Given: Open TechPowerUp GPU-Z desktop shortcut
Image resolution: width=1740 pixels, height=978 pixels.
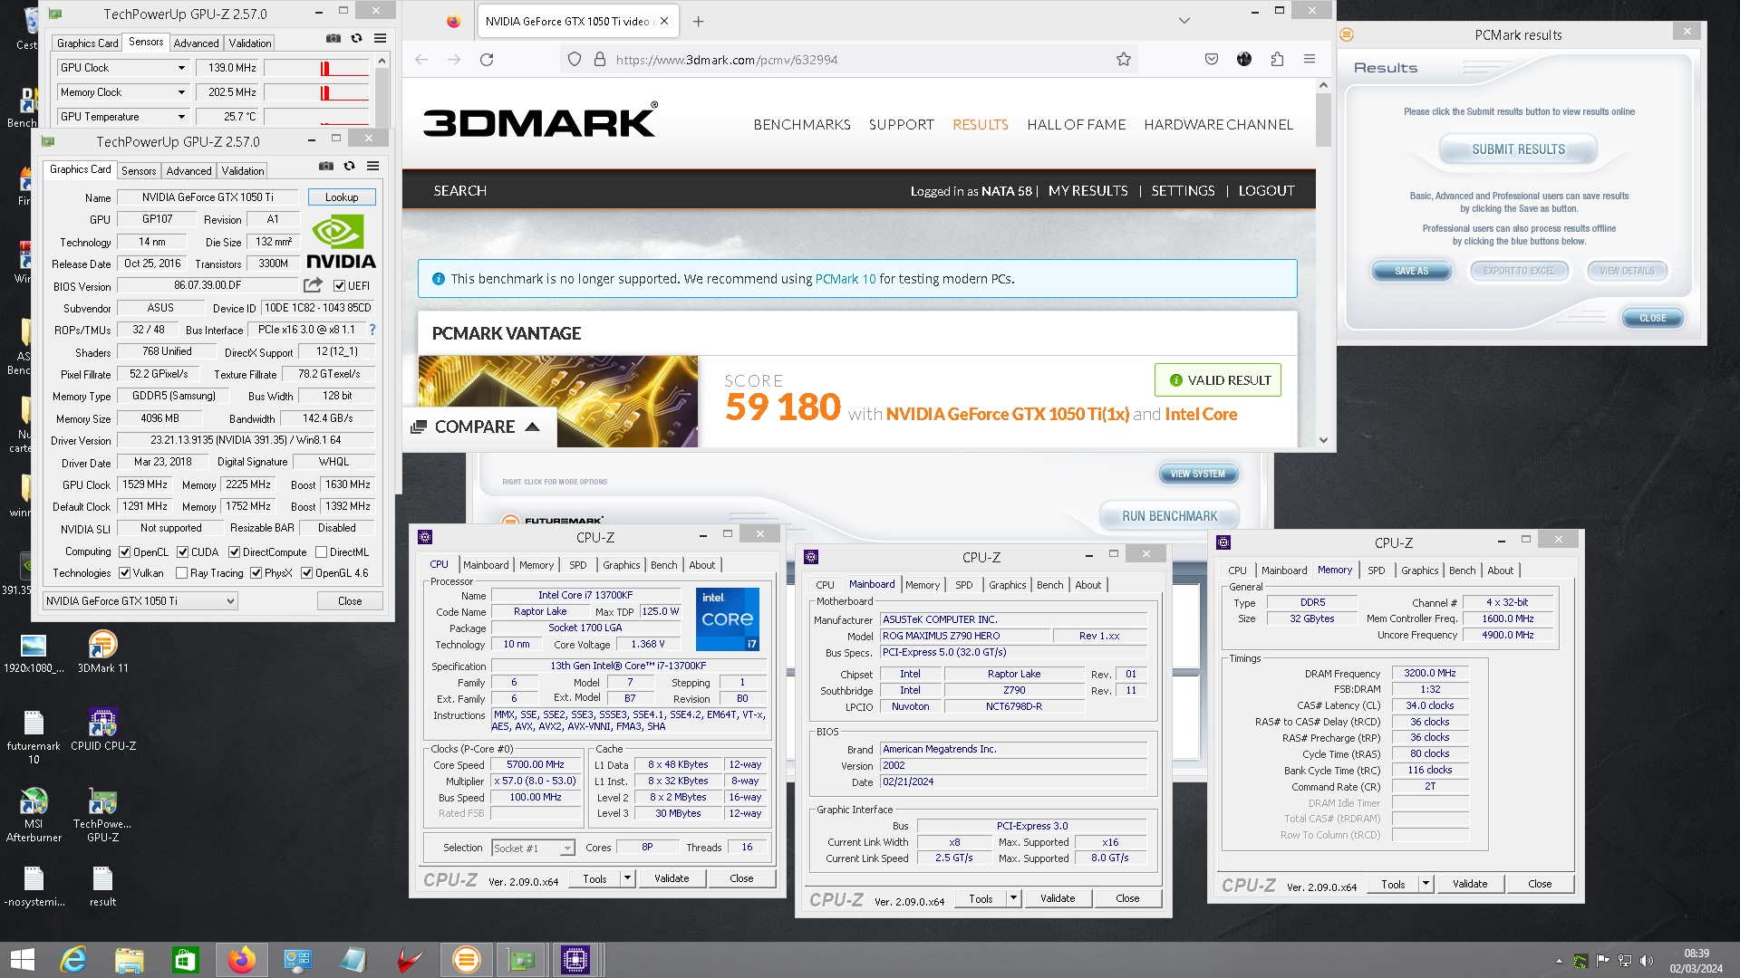Looking at the screenshot, I should [x=102, y=815].
